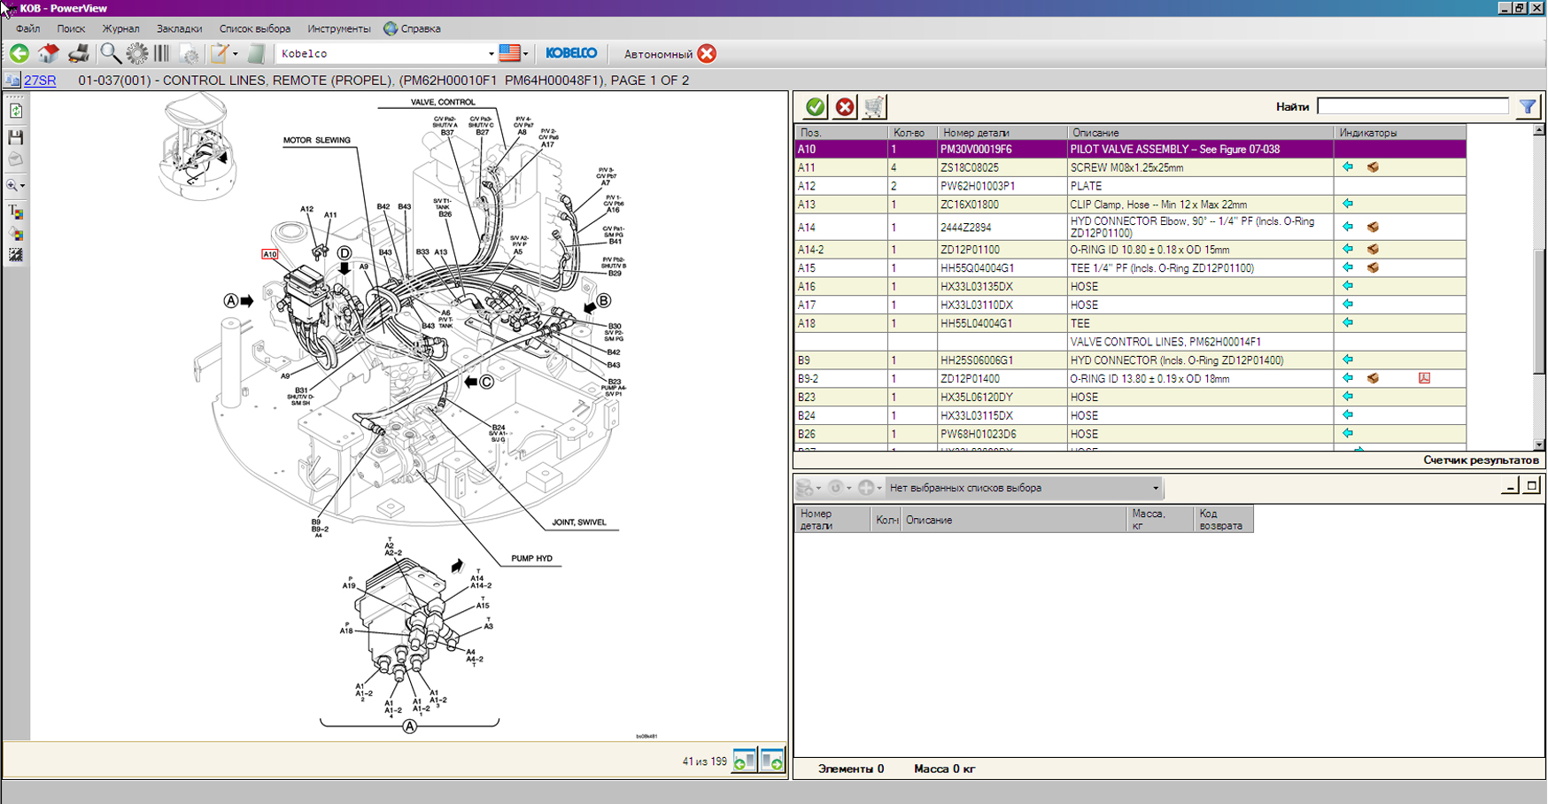Click the green checkmark select-all button
The image size is (1548, 804).
815,107
